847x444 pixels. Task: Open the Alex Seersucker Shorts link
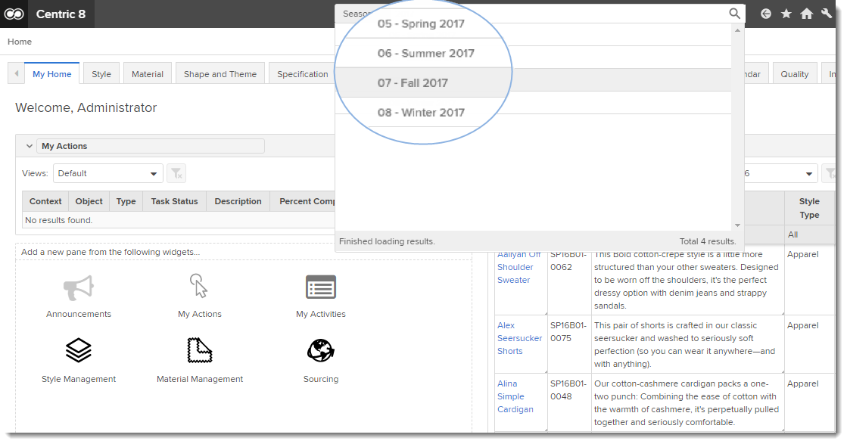coord(519,338)
